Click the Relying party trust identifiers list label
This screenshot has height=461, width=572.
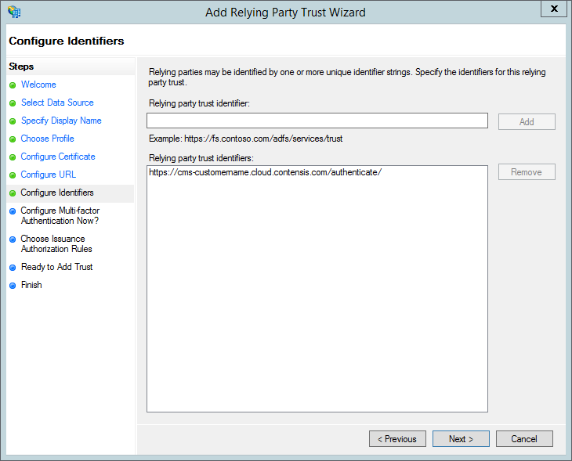(201, 158)
